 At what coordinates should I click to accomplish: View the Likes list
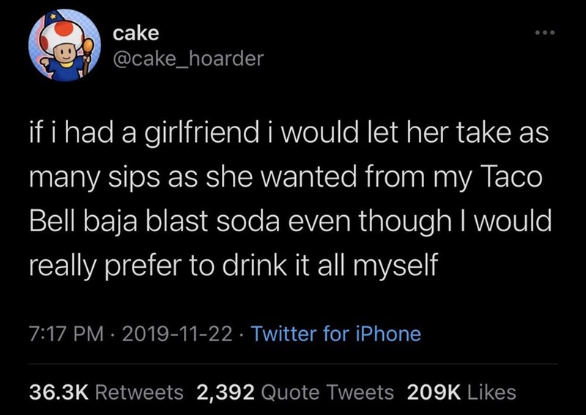pos(490,392)
